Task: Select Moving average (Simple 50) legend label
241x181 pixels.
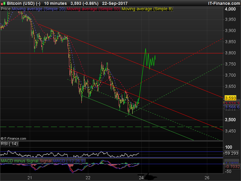Action: tap(93, 9)
